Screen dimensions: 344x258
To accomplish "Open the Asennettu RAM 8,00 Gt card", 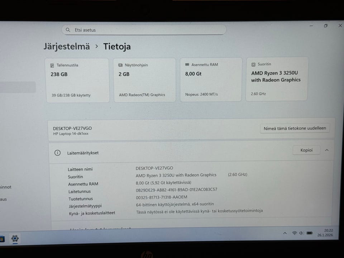I will coord(211,80).
